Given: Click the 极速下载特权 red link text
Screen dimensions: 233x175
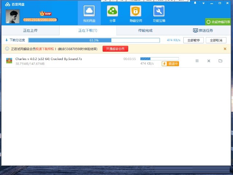Looking at the screenshot, I should pos(45,49).
